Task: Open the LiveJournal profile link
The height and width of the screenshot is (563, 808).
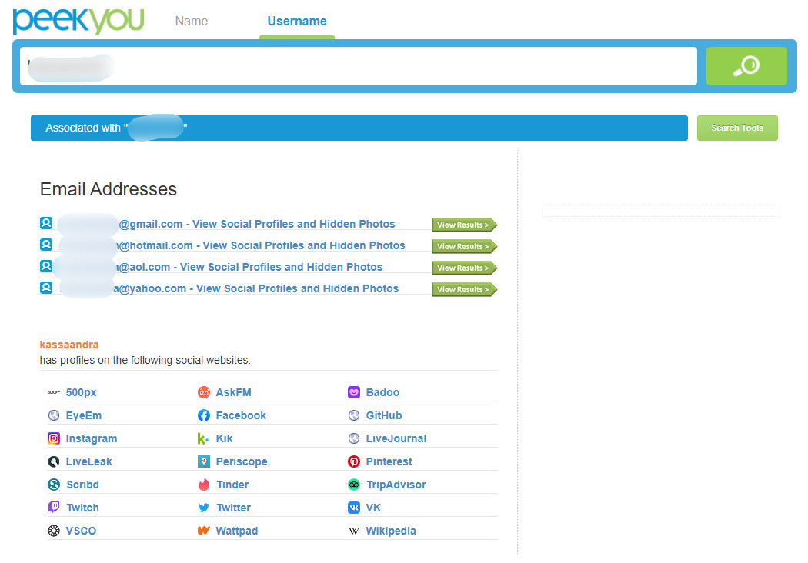Action: tap(396, 439)
